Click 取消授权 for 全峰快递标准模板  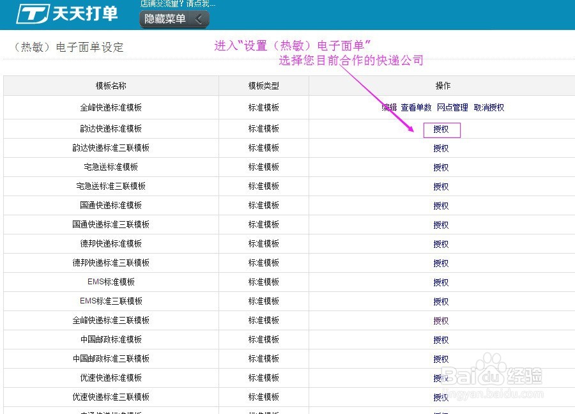point(489,107)
